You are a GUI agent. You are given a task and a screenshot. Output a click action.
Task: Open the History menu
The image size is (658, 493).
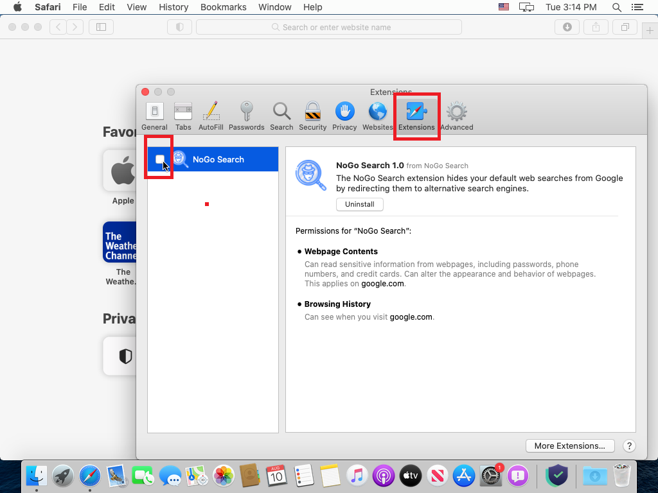[x=173, y=7]
